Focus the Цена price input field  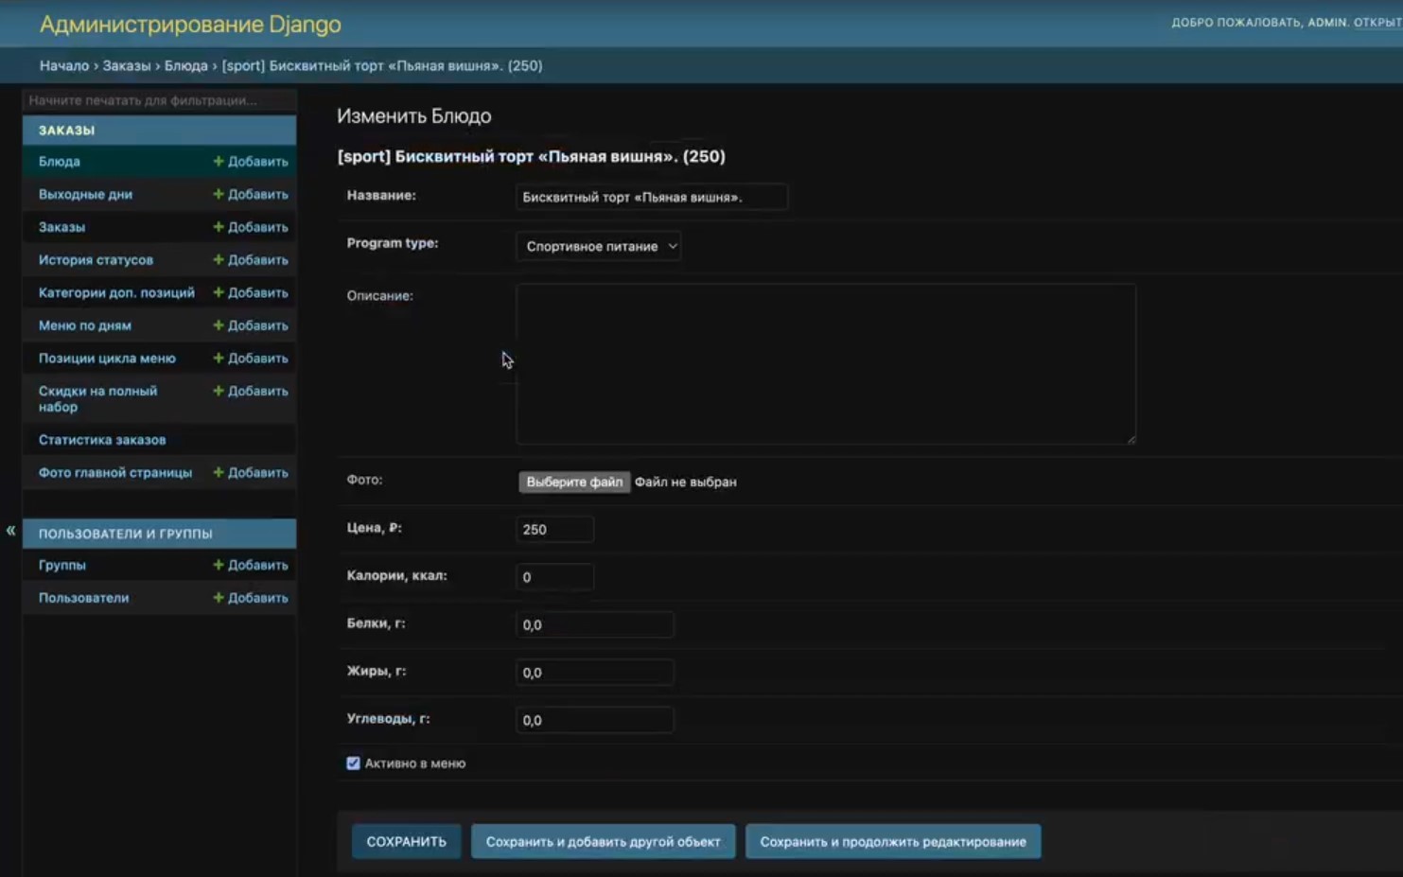pyautogui.click(x=554, y=530)
